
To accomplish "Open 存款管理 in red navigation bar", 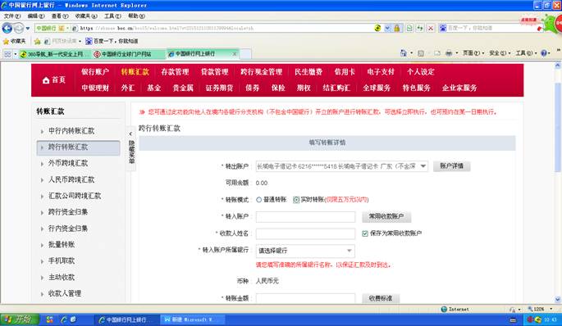I will point(175,72).
